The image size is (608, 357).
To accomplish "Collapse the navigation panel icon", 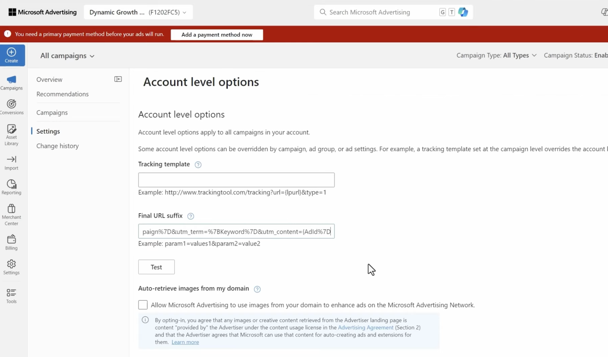I will [x=118, y=79].
